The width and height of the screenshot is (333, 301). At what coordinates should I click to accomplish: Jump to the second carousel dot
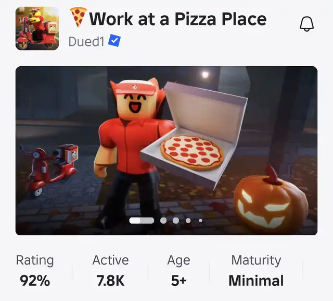[x=163, y=221]
